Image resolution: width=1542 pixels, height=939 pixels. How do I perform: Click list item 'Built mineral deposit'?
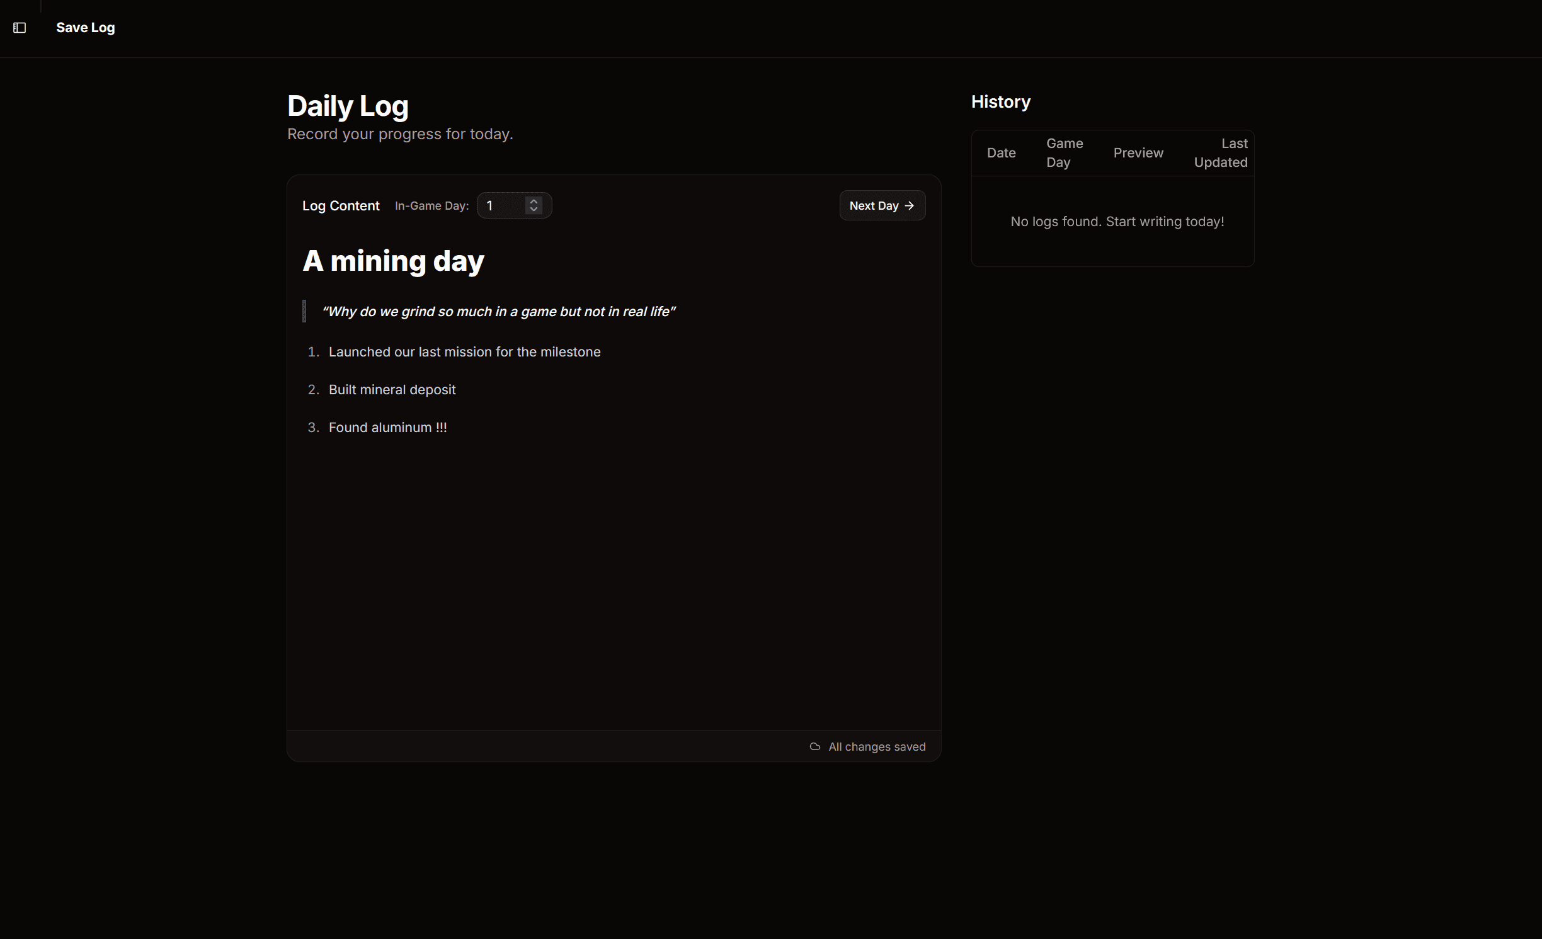pyautogui.click(x=392, y=390)
